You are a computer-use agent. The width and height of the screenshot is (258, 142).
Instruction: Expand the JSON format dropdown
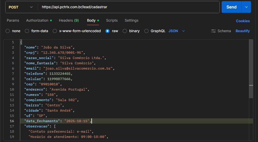coord(184,31)
